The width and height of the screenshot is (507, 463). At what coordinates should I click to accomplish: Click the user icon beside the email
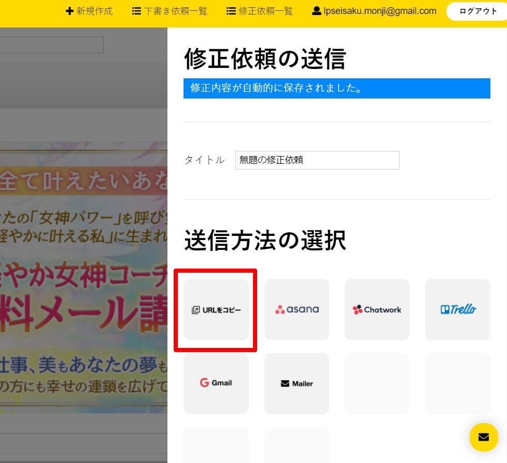[x=316, y=11]
